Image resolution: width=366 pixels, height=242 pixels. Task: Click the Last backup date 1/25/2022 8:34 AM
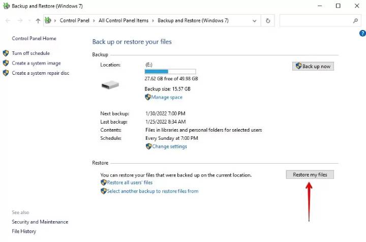pyautogui.click(x=166, y=122)
